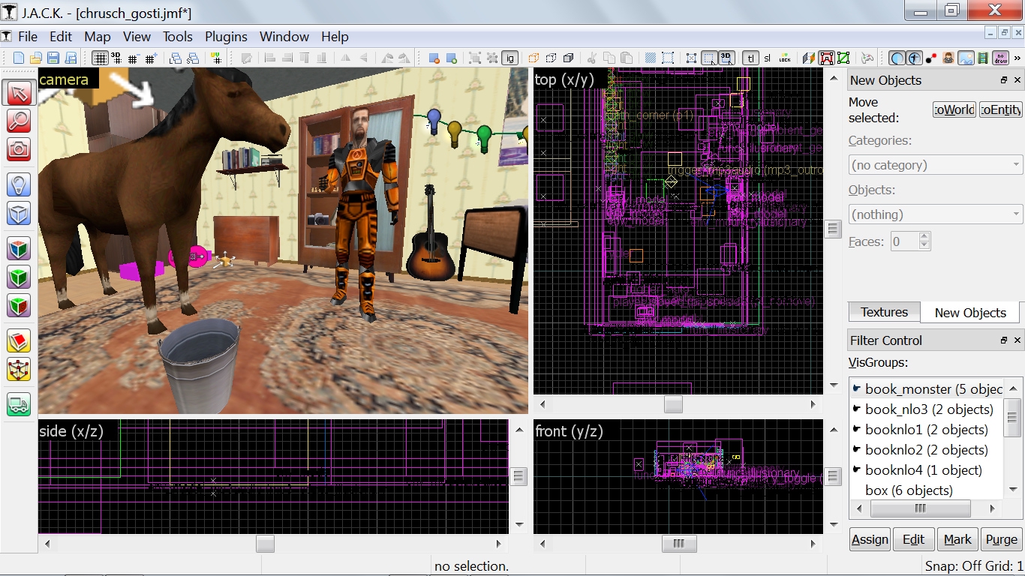The height and width of the screenshot is (576, 1025).
Task: Open the File menu
Action: 28,36
